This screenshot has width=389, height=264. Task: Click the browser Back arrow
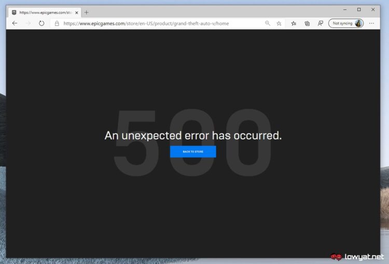(x=15, y=23)
